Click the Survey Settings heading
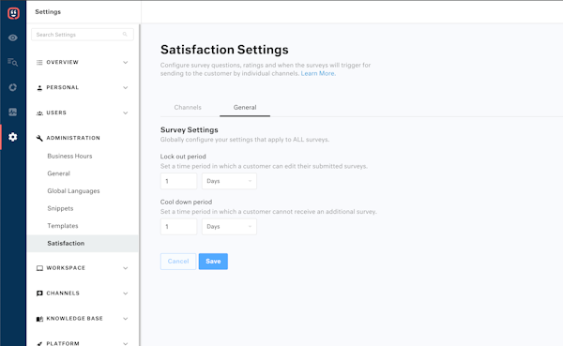The height and width of the screenshot is (346, 563). [190, 130]
